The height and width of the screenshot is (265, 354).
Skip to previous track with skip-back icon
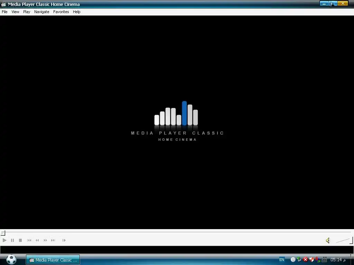[x=29, y=240]
